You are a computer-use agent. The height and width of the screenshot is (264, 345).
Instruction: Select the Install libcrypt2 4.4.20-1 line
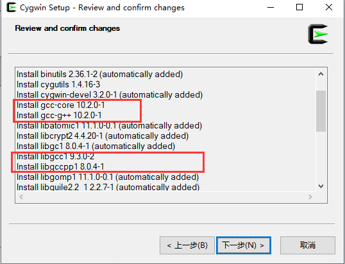(x=103, y=136)
